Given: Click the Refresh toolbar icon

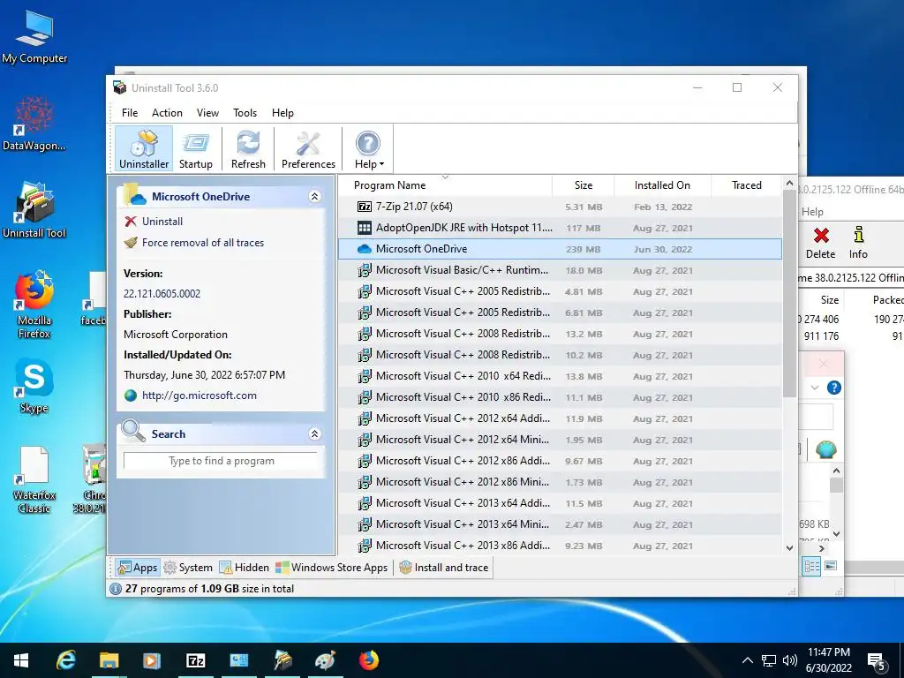Looking at the screenshot, I should [248, 149].
